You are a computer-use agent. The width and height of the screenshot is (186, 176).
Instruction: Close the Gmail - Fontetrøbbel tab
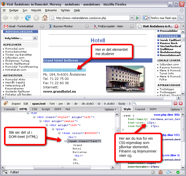coord(42,26)
